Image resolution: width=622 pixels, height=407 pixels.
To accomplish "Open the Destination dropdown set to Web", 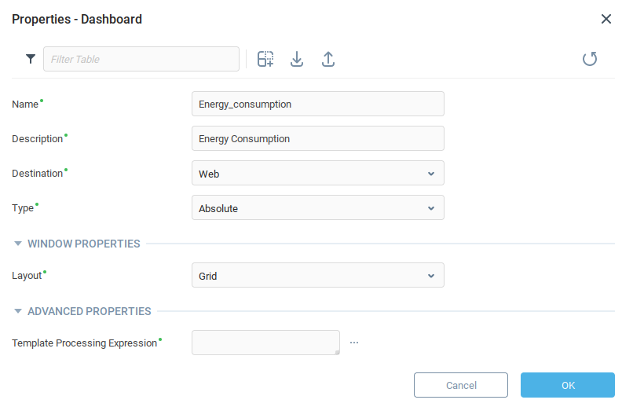I will coord(317,173).
